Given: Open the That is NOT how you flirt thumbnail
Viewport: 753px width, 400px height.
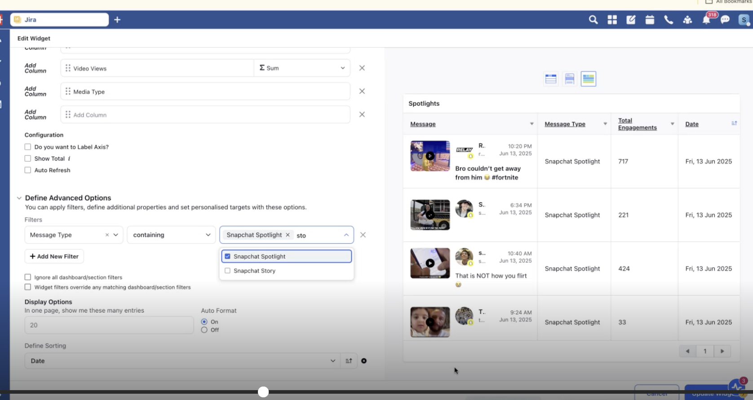Looking at the screenshot, I should click(430, 263).
